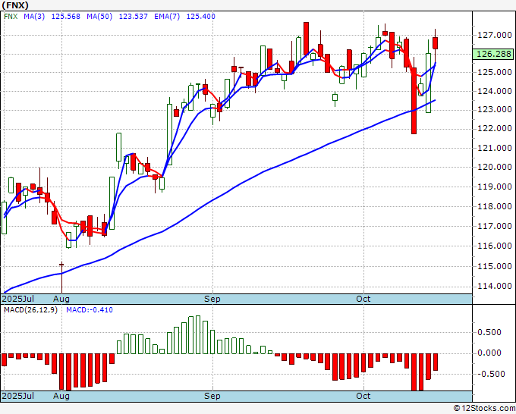Click the 0.500 MACD axis label
The image size is (516, 414).
[489, 332]
